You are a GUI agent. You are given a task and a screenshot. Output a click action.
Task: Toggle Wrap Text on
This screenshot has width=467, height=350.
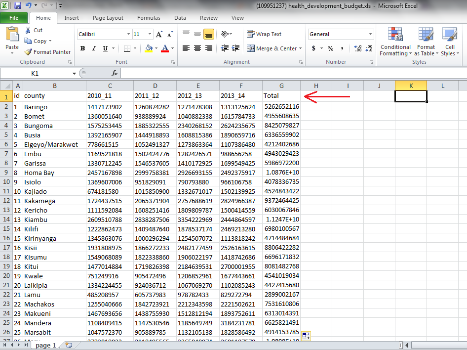point(264,34)
